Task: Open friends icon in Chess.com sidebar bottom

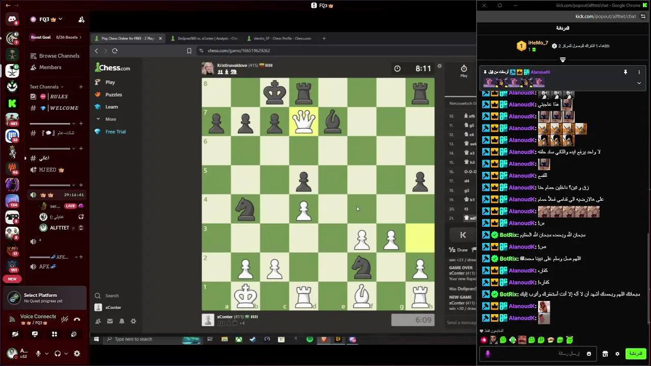Action: tap(98, 321)
